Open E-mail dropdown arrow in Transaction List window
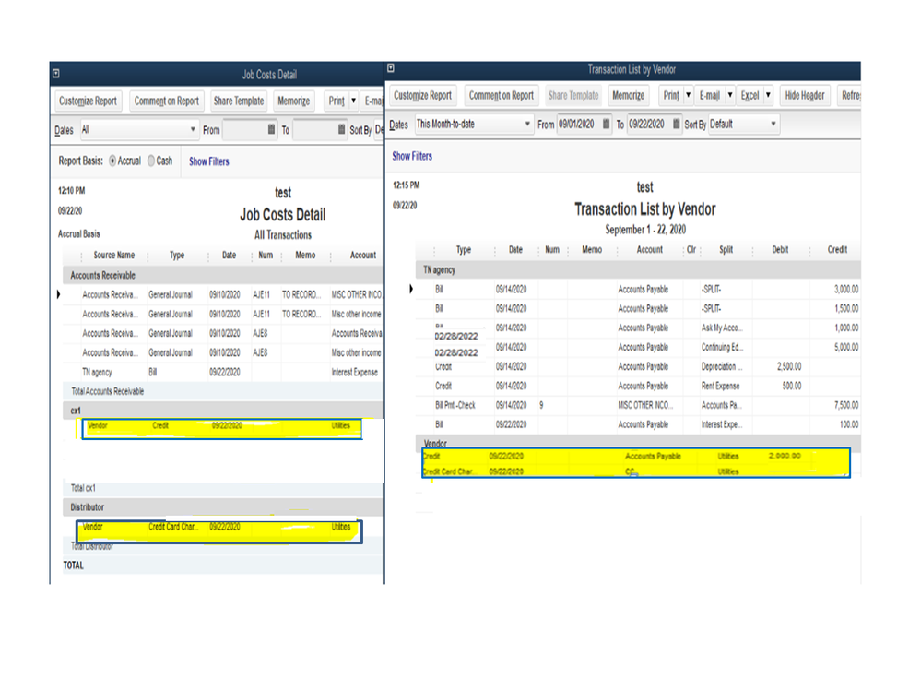 coord(730,96)
